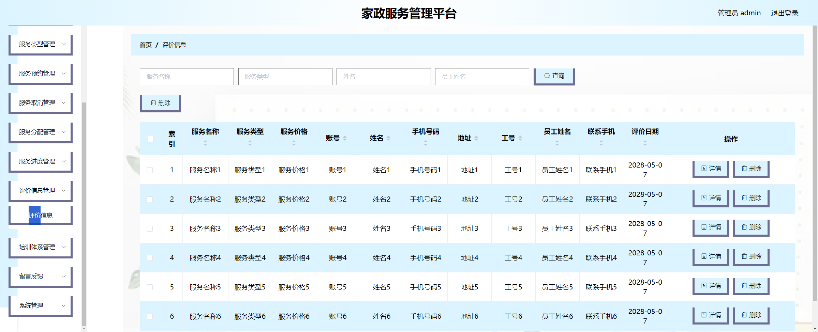Viewport: 818px width, 332px height.
Task: Collapse 评价信息管理 menu chevron
Action: (x=63, y=191)
